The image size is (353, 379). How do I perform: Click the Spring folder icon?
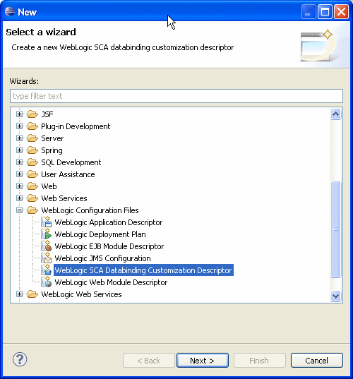[32, 150]
